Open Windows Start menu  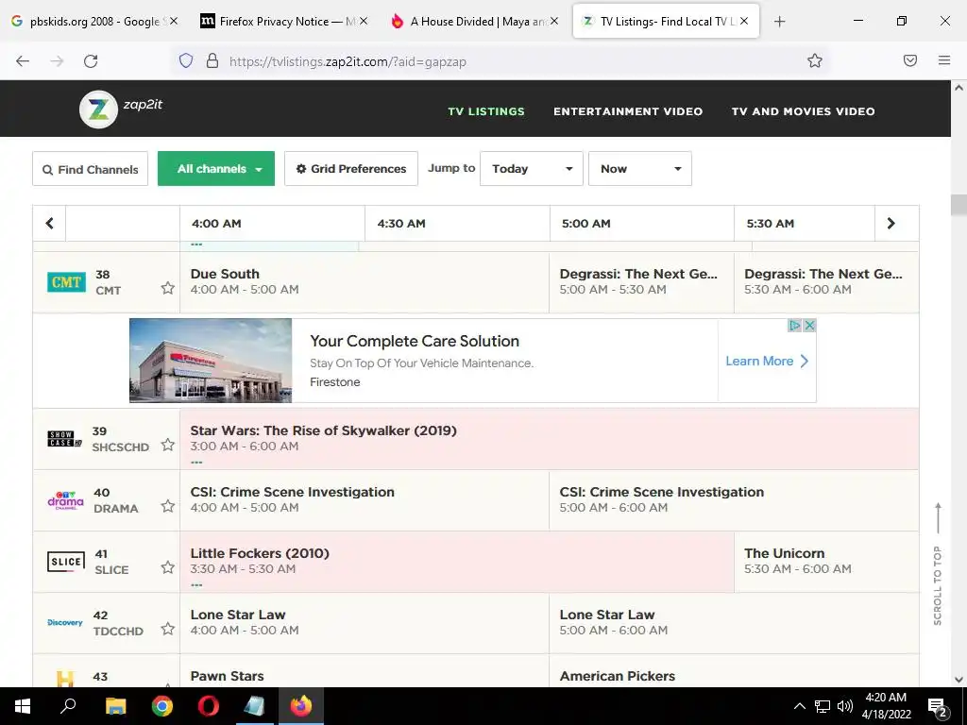(23, 706)
